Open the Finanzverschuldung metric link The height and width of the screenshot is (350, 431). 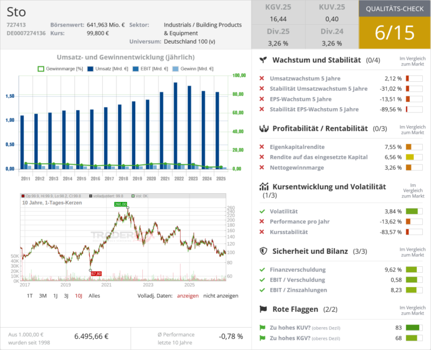(x=298, y=270)
